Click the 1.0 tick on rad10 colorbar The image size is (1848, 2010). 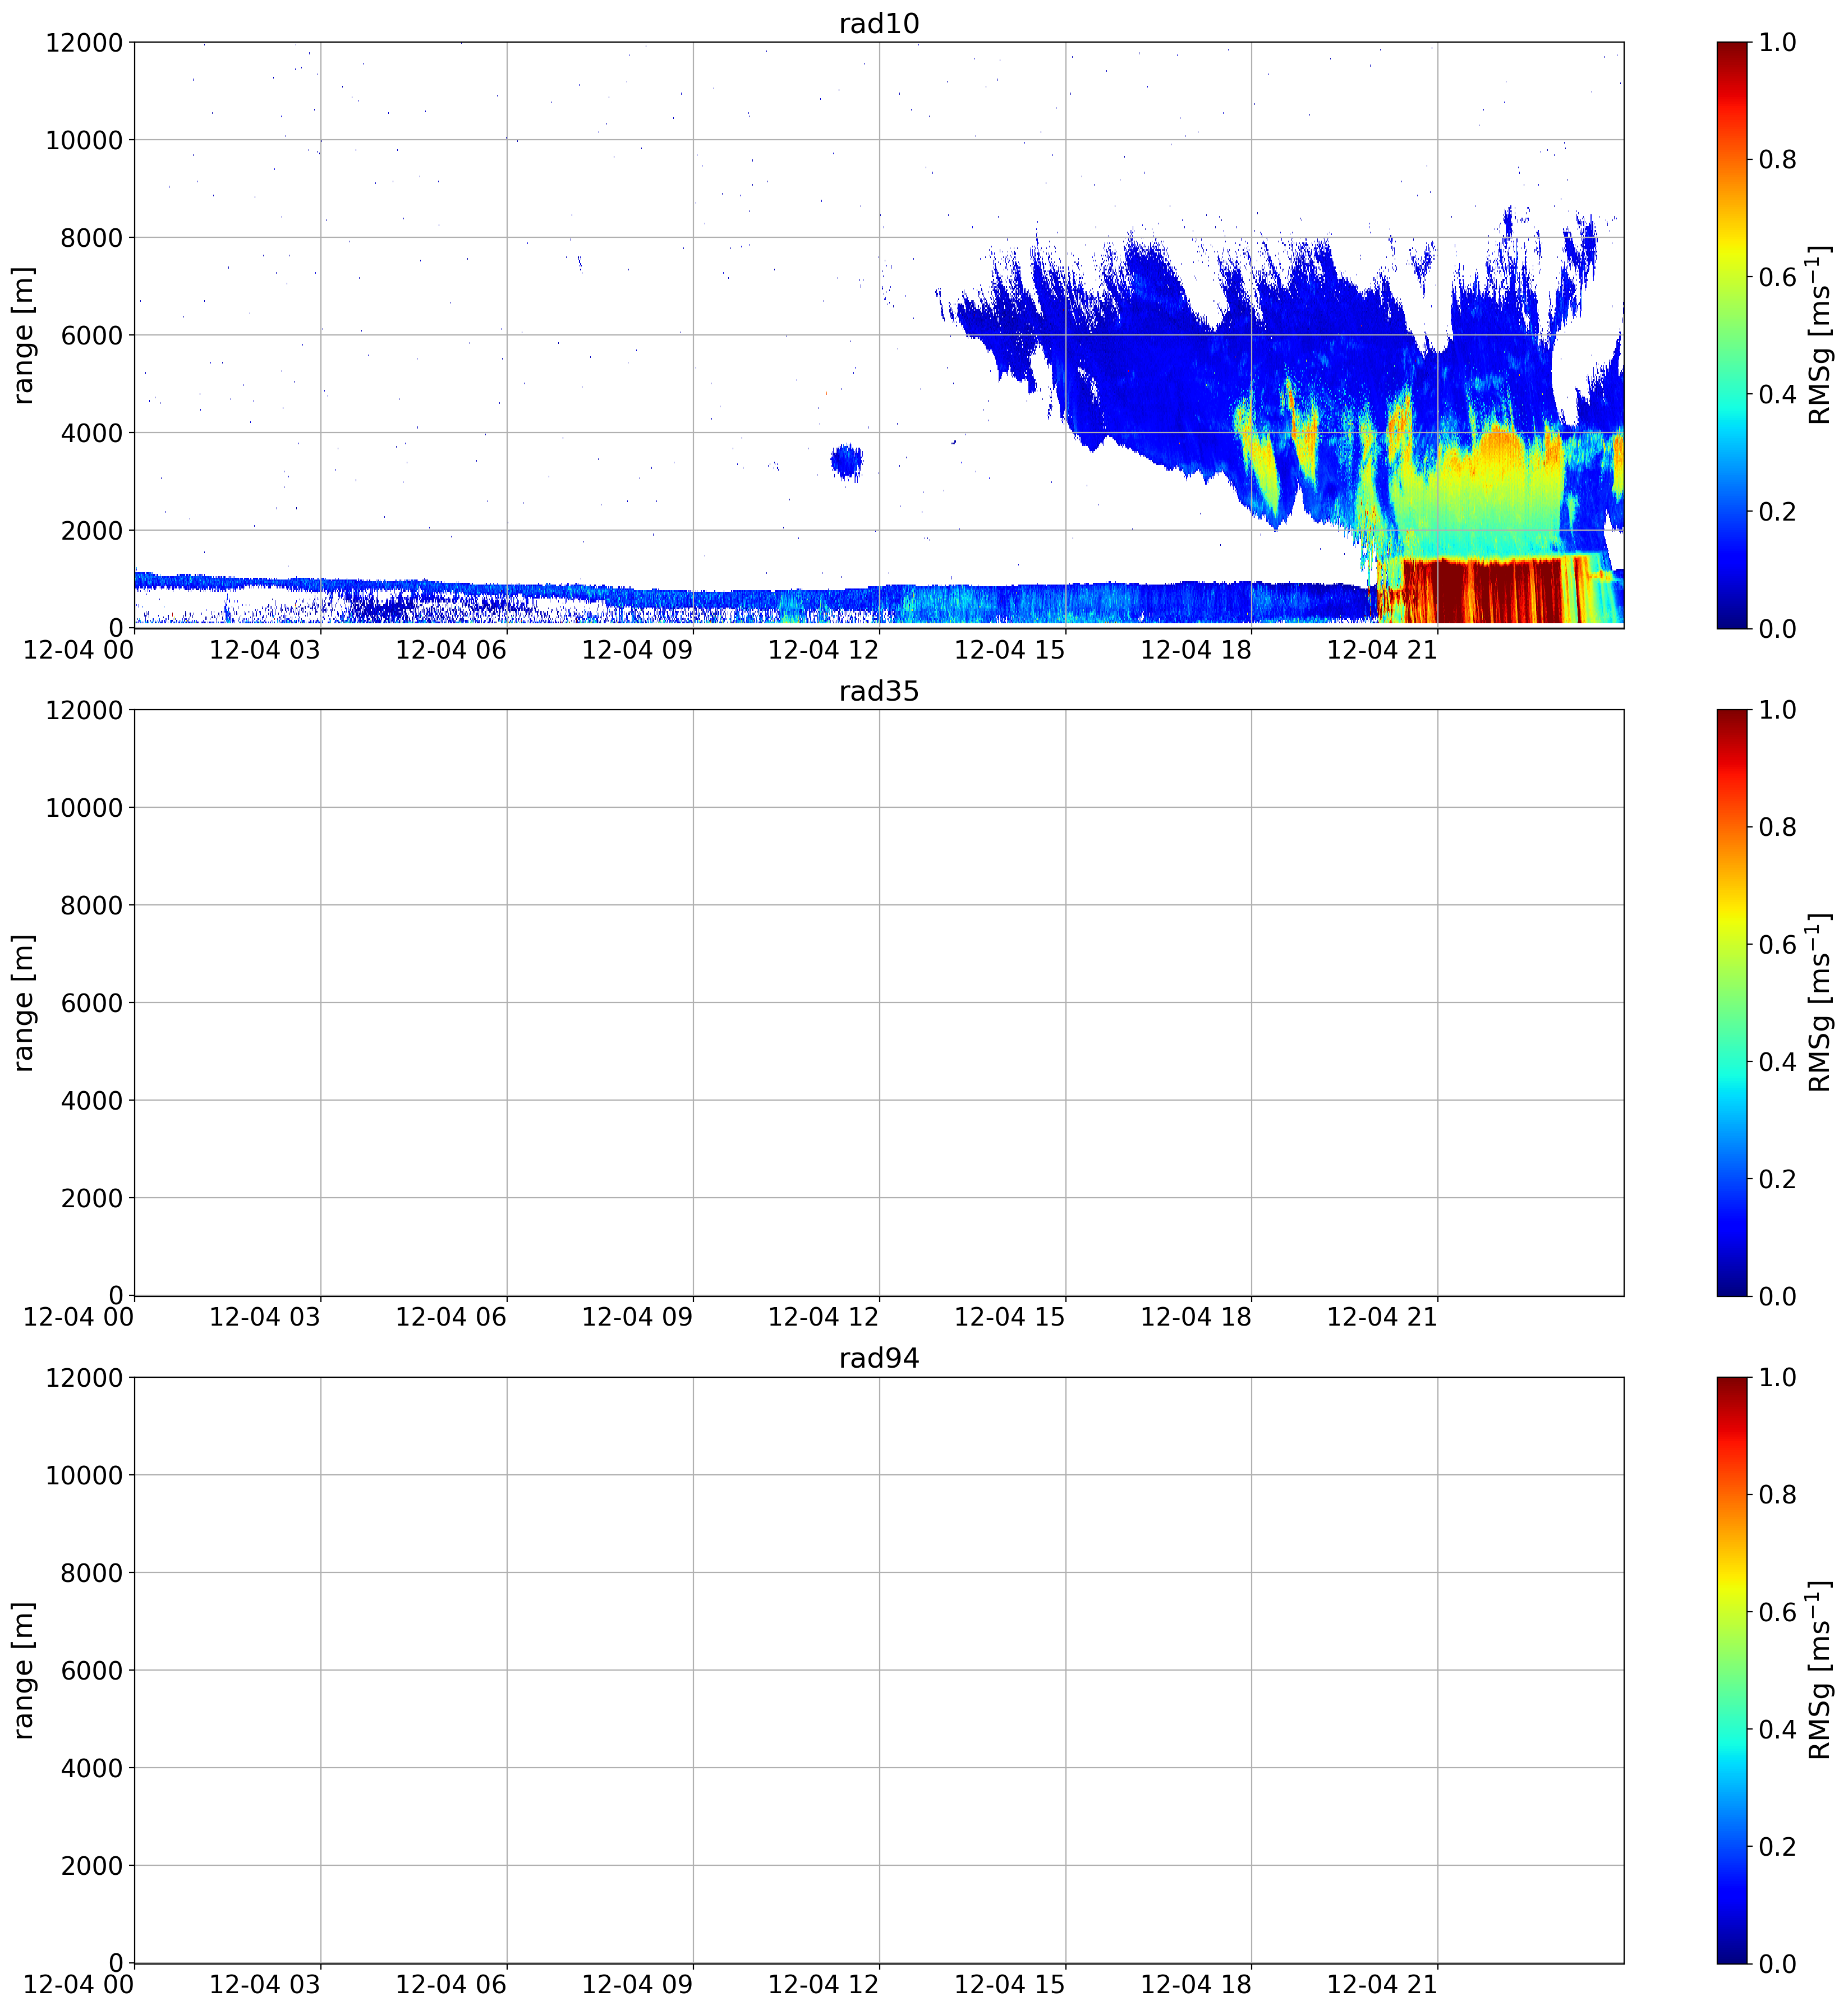click(x=1777, y=42)
